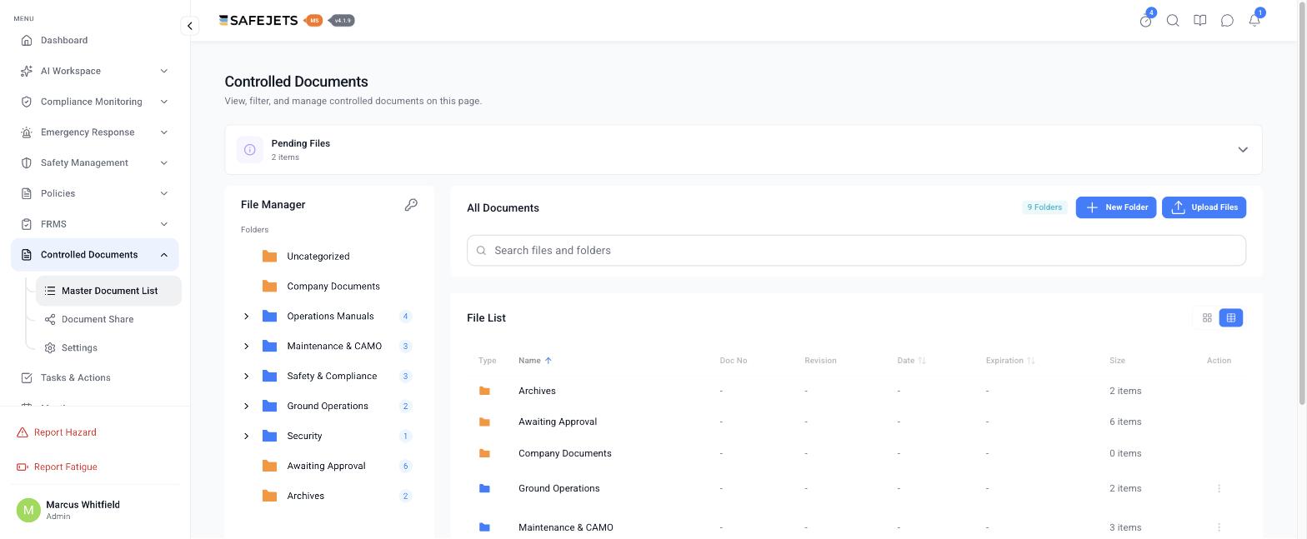Click the Awaiting Approval folder icon in file list
1307x539 pixels.
coord(484,422)
